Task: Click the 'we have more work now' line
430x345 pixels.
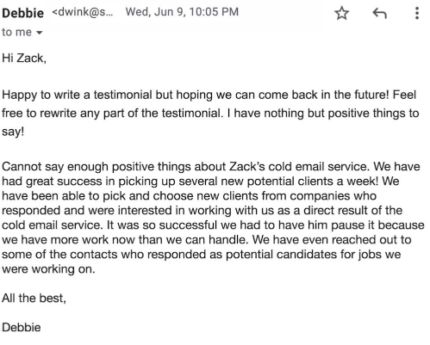Action: click(207, 240)
